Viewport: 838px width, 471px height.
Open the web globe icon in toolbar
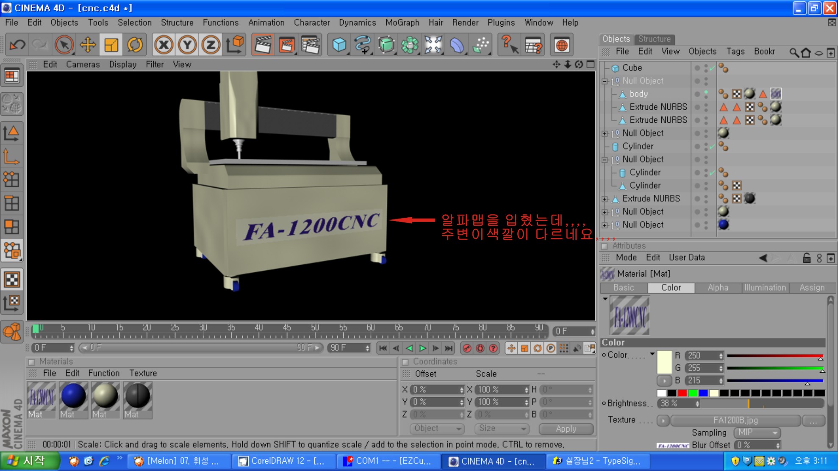(x=562, y=45)
